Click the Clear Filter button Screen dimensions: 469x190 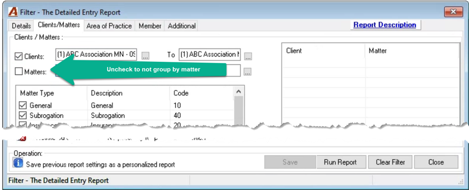coord(390,162)
